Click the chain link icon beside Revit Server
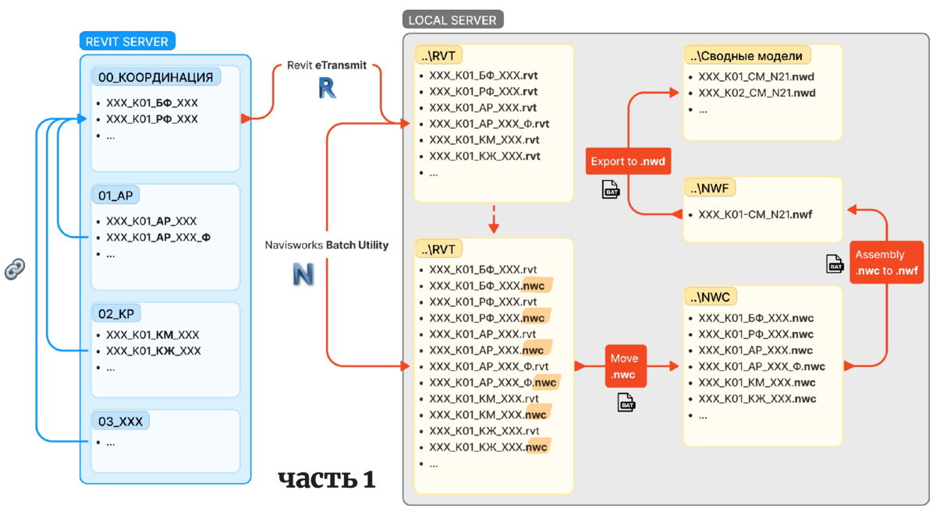936x526 pixels. [15, 270]
